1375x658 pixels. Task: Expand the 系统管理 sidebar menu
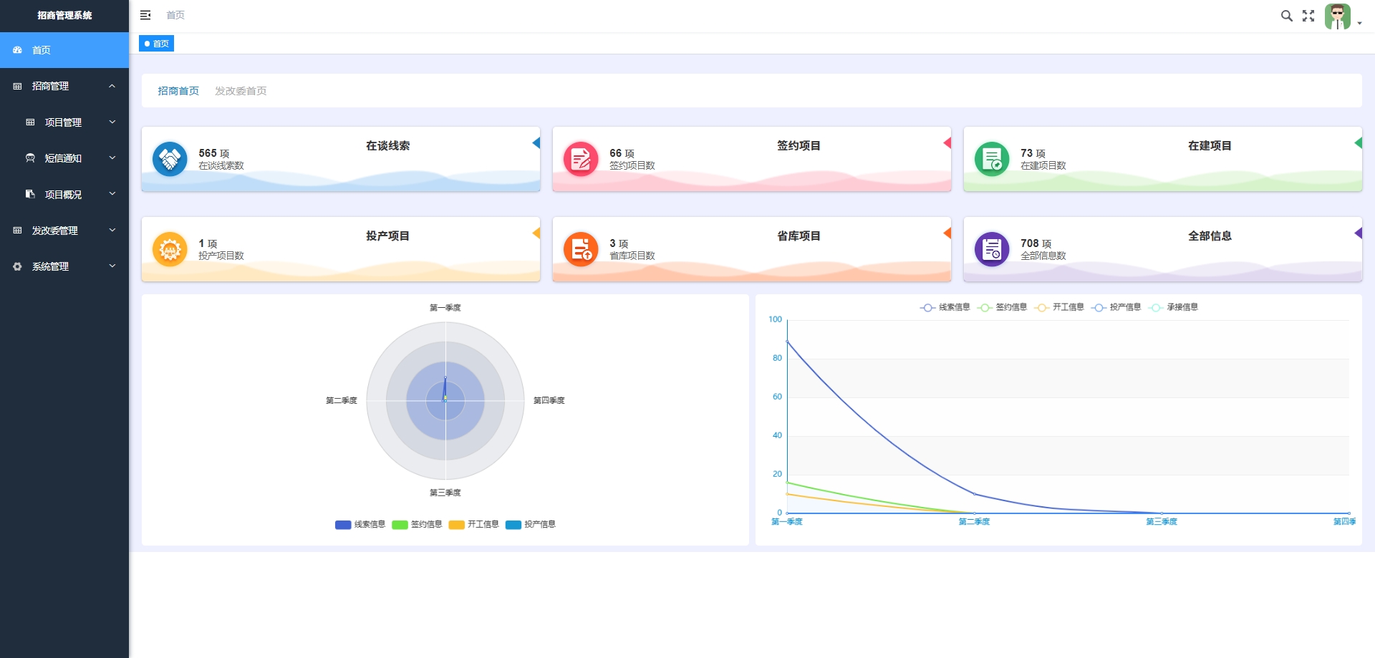[x=64, y=266]
